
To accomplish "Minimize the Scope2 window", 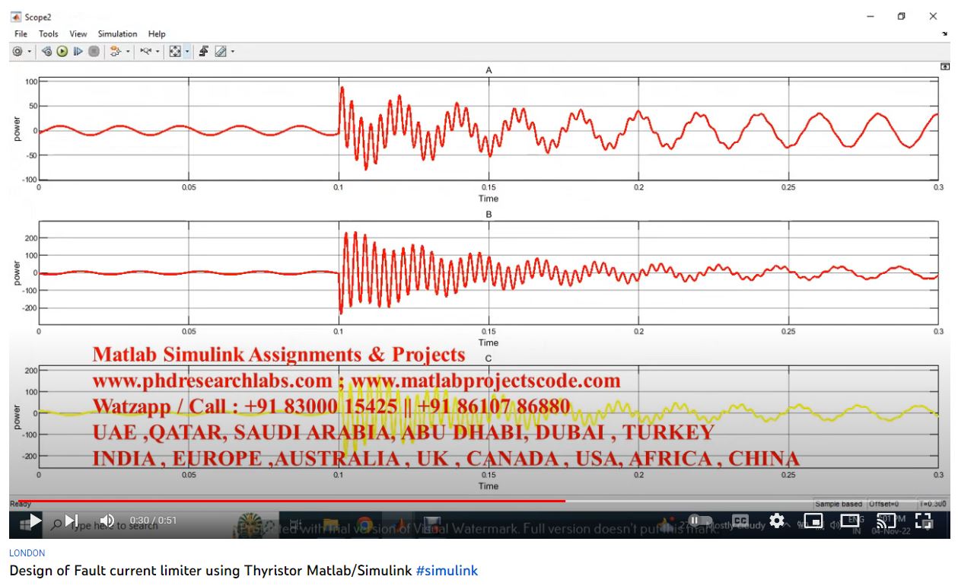I will (870, 16).
